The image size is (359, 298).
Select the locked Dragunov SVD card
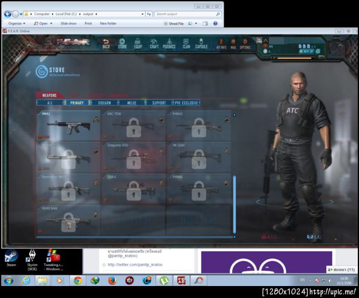coord(133,157)
